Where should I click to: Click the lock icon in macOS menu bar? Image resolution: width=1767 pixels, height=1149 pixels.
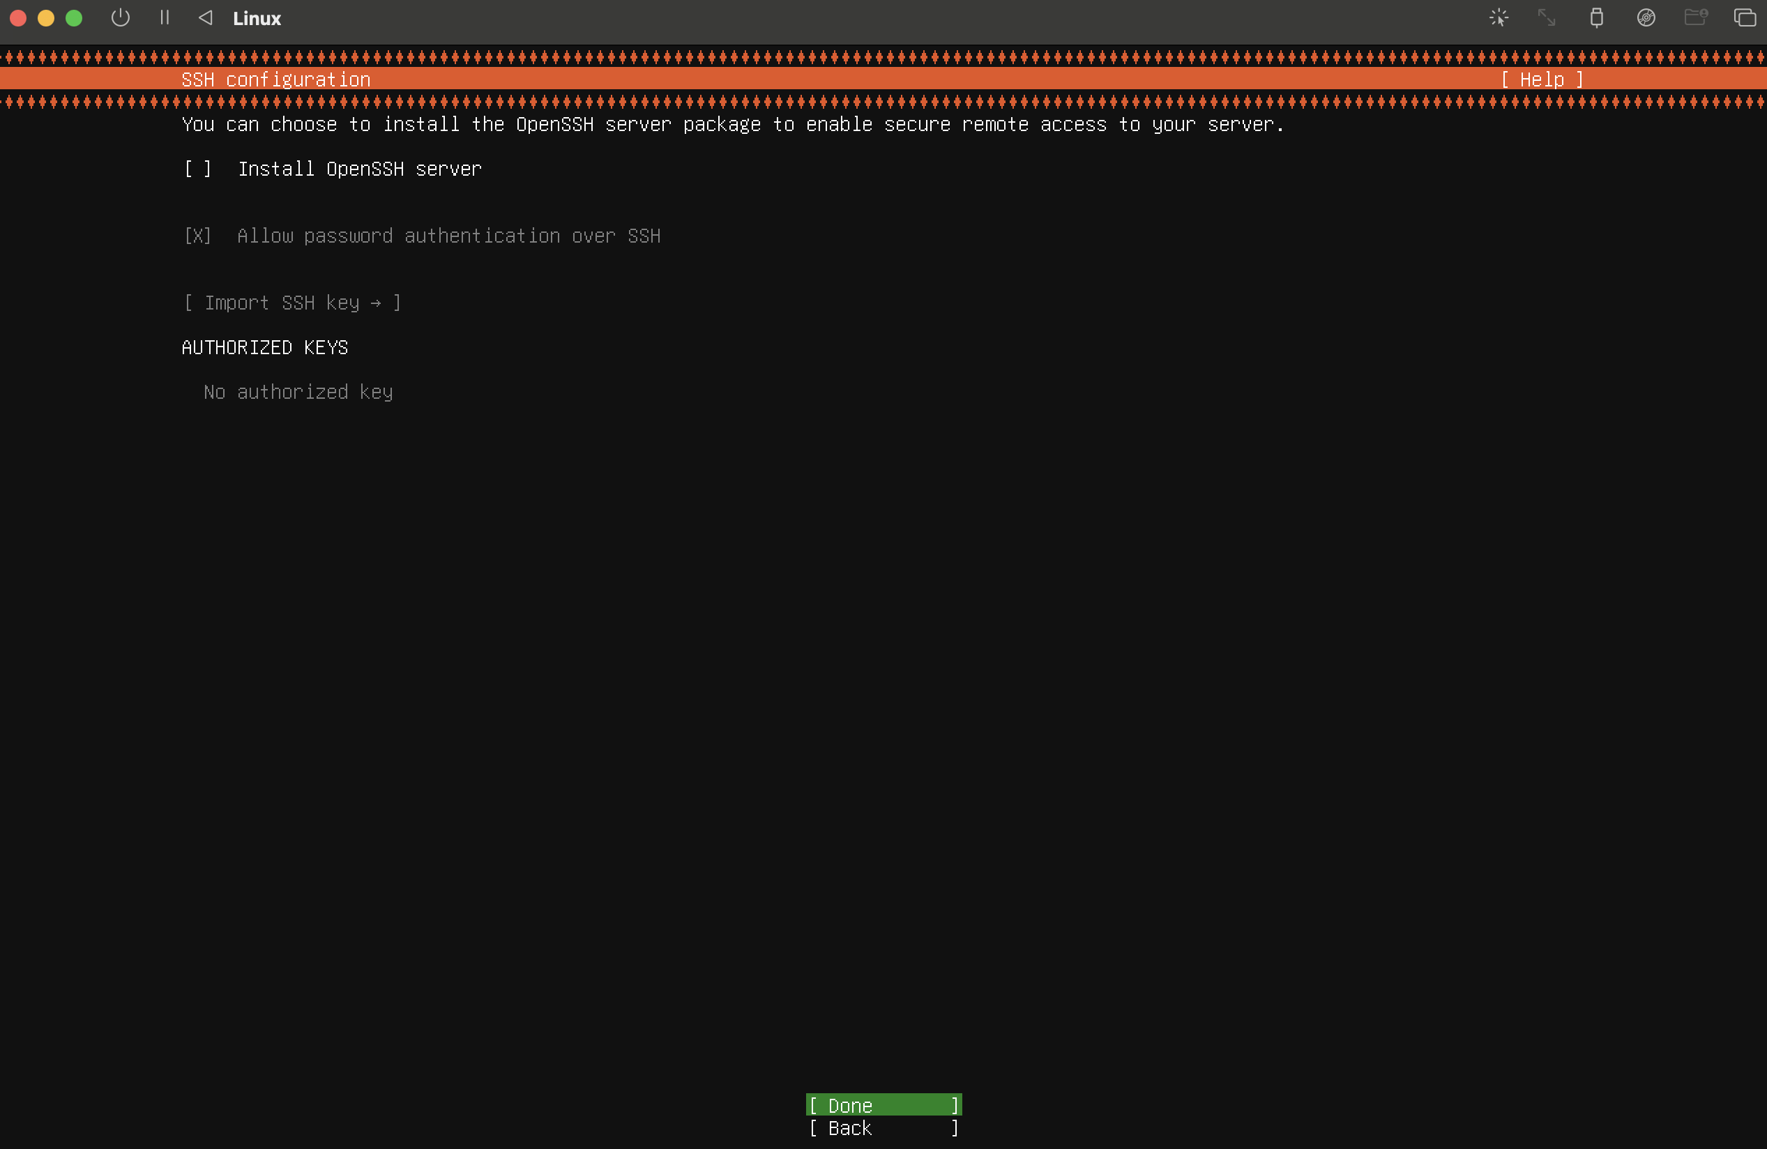(x=1597, y=17)
